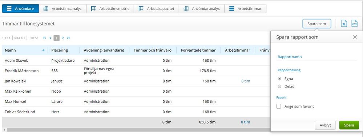Sort by Avdelning (användare) column header
This screenshot has width=363, height=137.
coord(104,50)
